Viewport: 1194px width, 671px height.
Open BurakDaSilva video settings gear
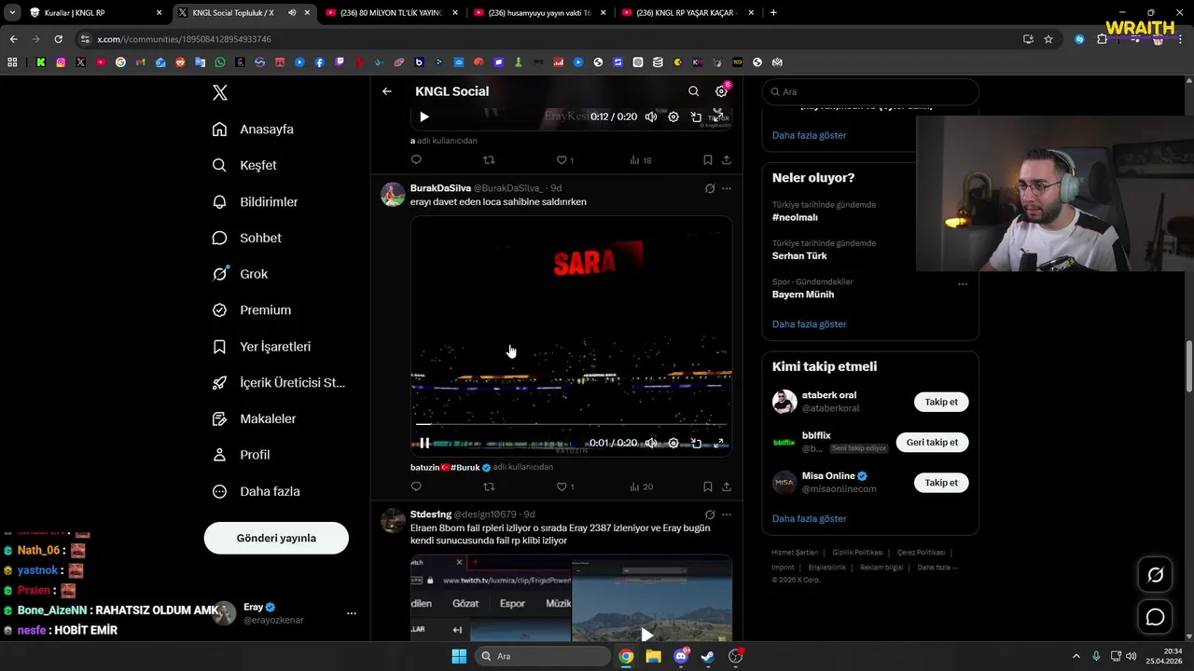click(x=673, y=444)
